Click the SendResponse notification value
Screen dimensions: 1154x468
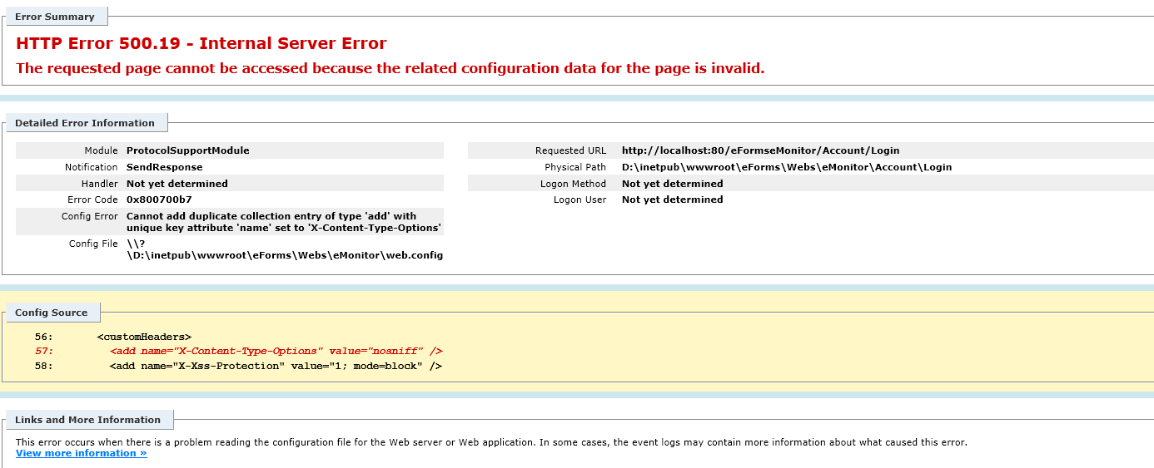pyautogui.click(x=164, y=167)
